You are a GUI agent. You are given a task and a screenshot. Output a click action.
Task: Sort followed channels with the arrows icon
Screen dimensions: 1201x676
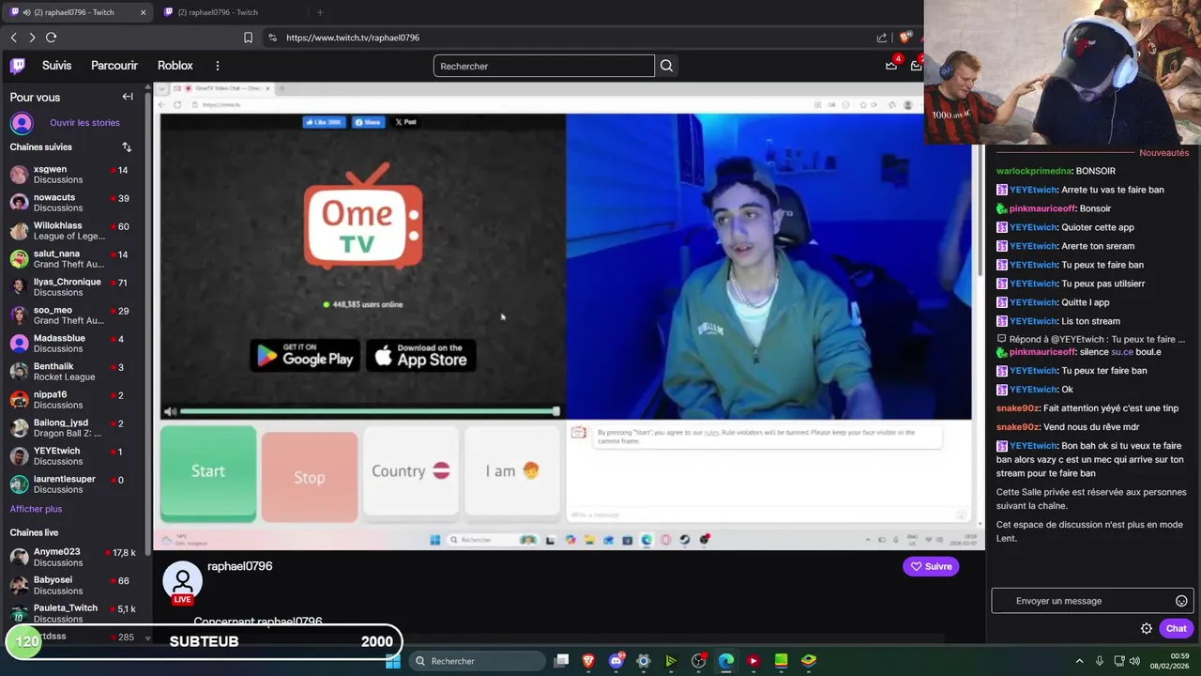pos(127,147)
